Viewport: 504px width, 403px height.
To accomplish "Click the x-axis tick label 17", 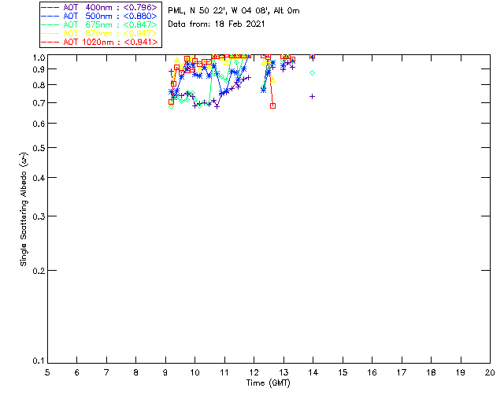I will (x=402, y=372).
